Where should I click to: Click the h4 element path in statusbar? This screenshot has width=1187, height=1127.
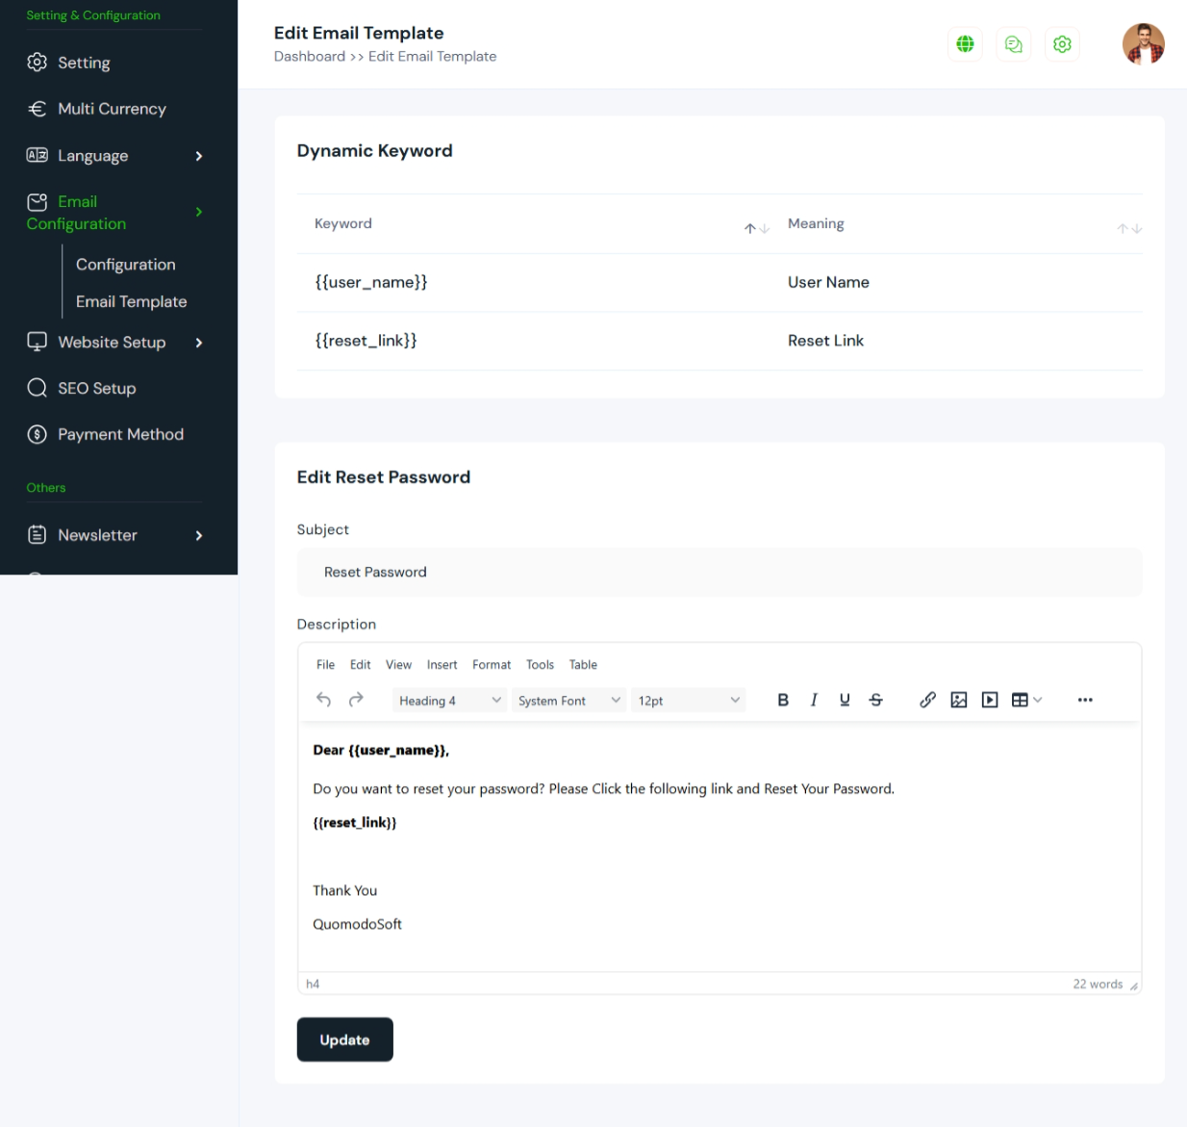point(313,985)
